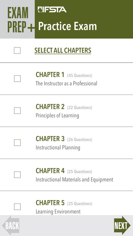Tap the CHAPTER 4 heading
Image resolution: width=133 pixels, height=236 pixels.
50,171
